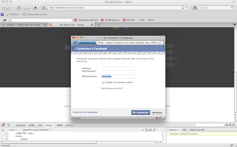Click the Adresse électronique input field

(118, 69)
